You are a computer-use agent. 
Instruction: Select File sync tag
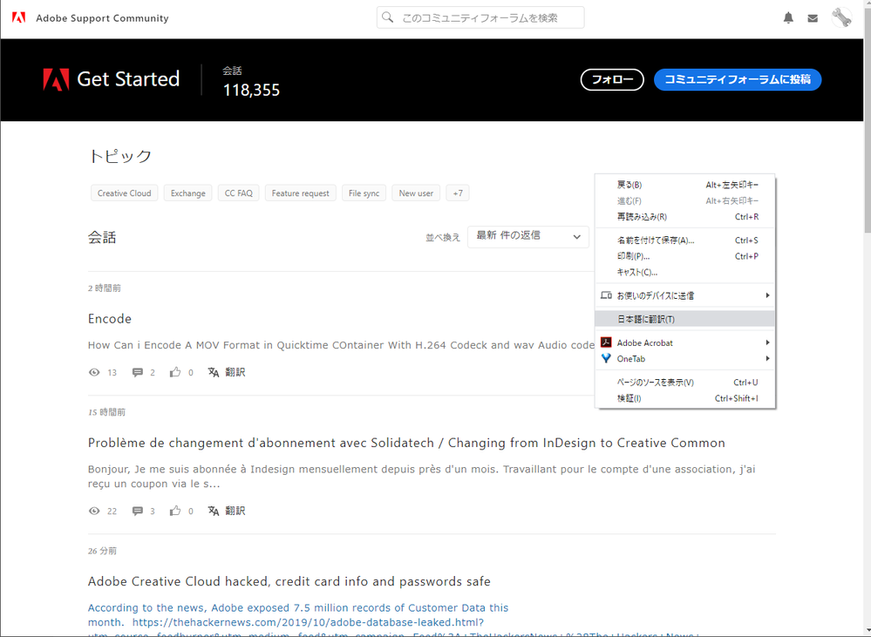tap(364, 193)
